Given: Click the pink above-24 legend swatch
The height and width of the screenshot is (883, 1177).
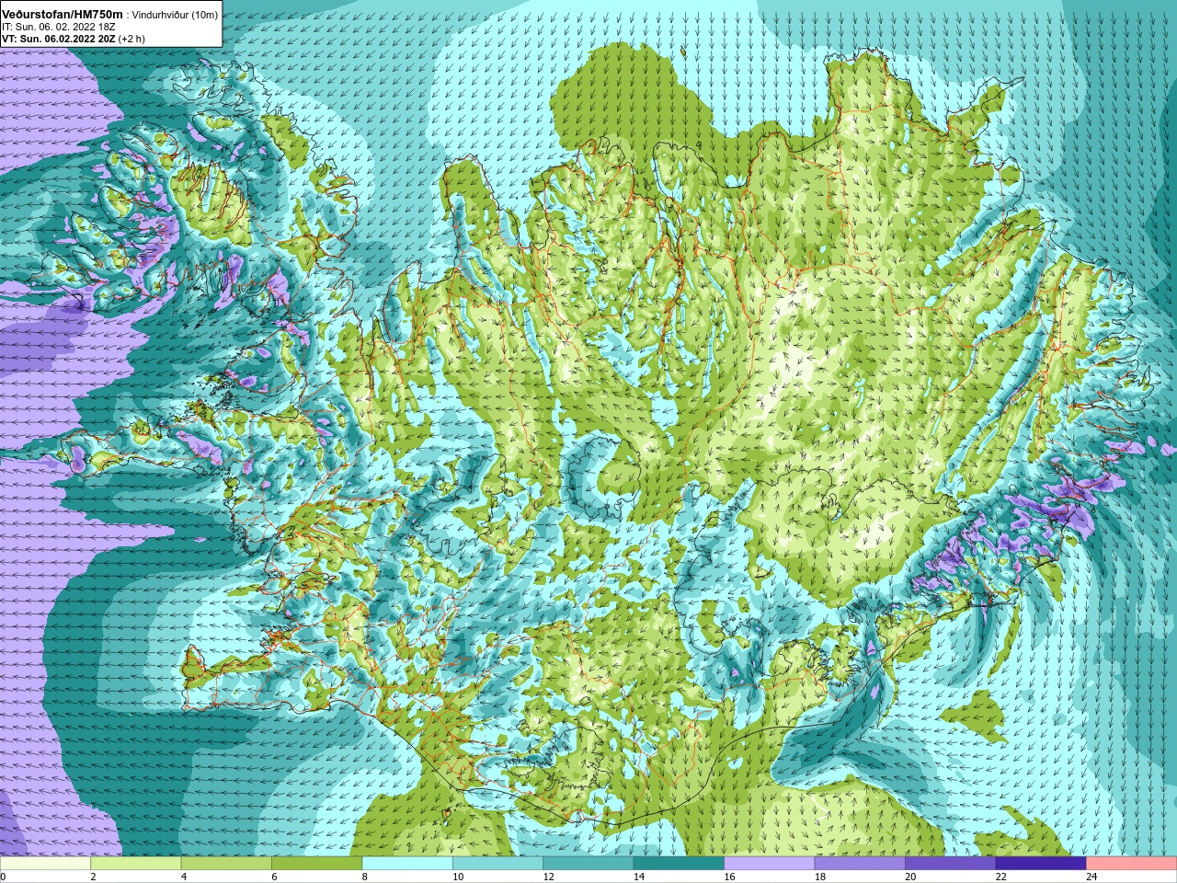Looking at the screenshot, I should 1131,864.
